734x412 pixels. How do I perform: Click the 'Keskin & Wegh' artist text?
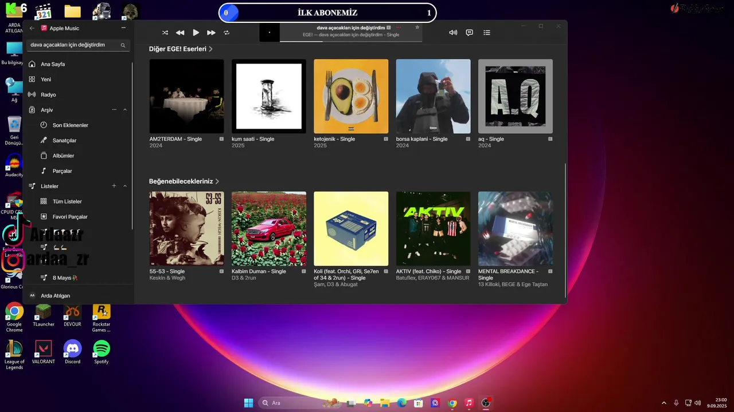[167, 278]
